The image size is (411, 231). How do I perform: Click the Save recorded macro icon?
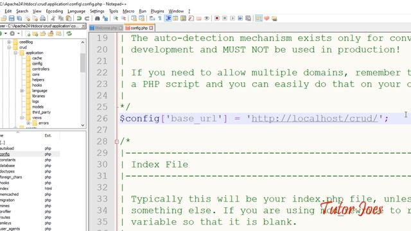(249, 19)
